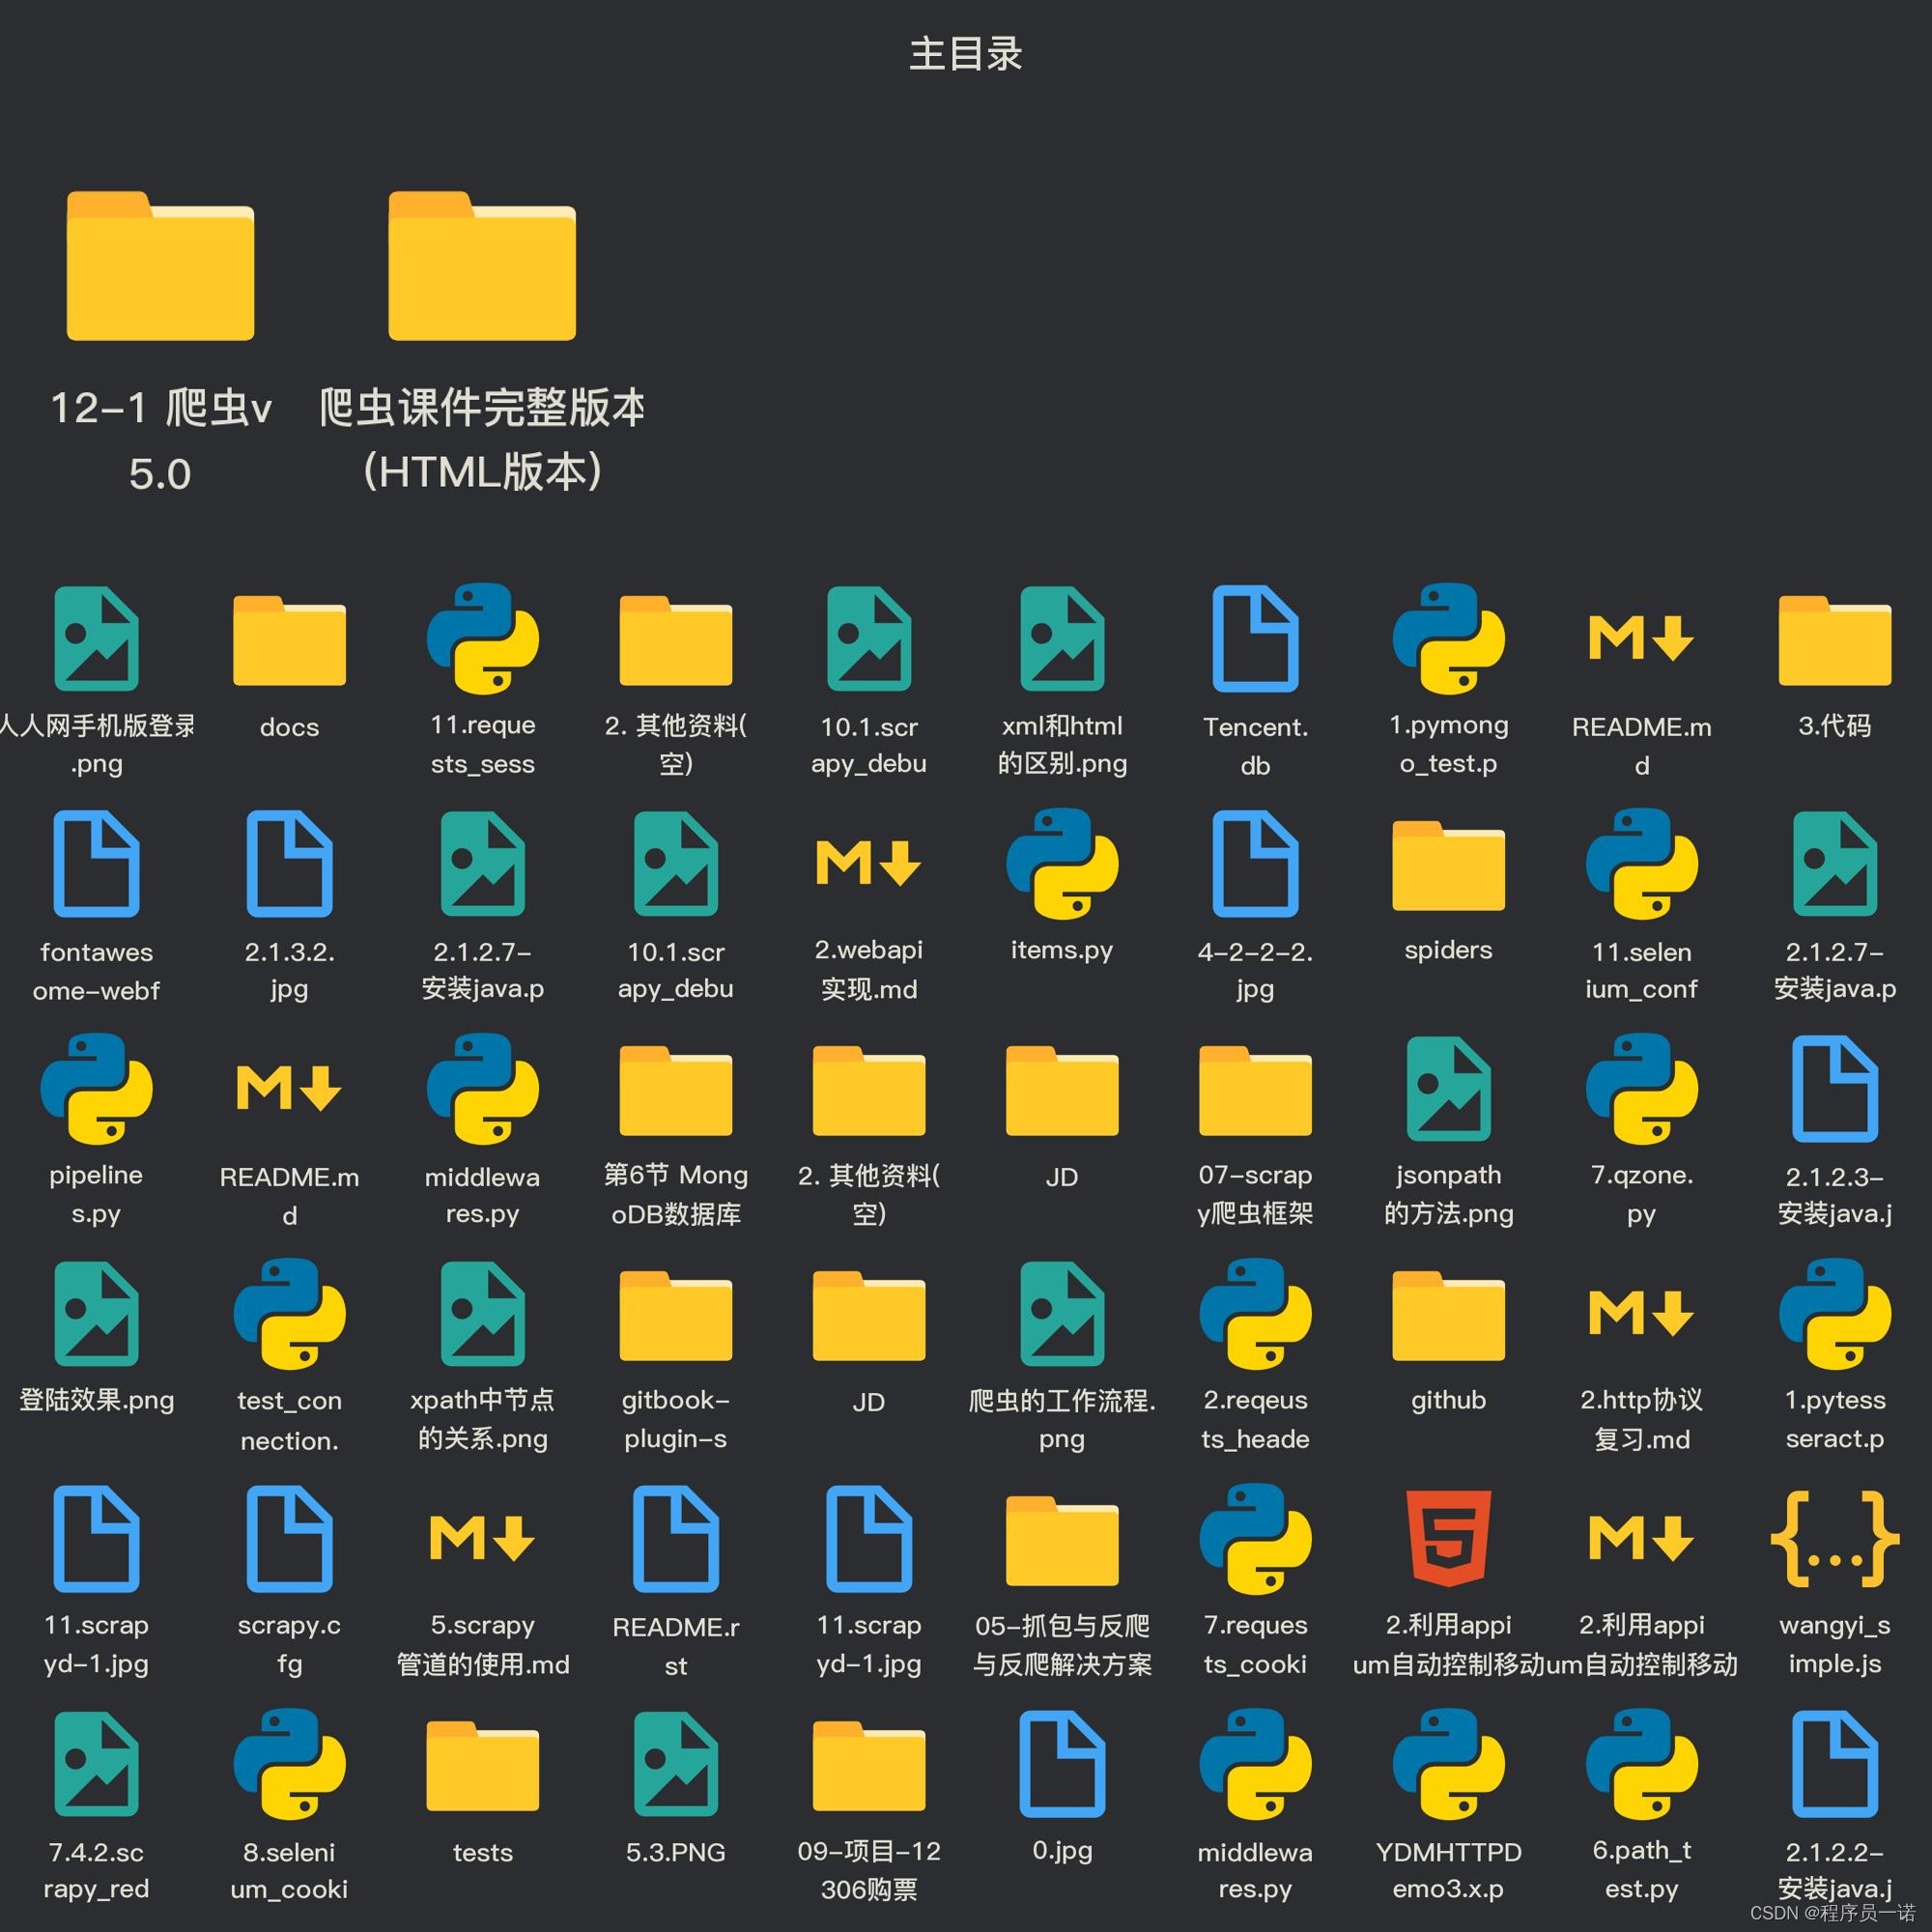Open the 0.jpg file

1062,1764
